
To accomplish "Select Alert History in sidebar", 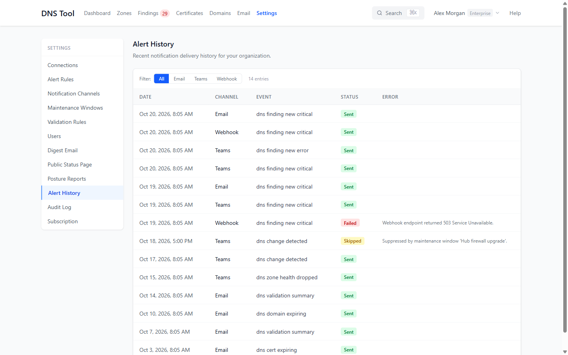I will point(82,193).
